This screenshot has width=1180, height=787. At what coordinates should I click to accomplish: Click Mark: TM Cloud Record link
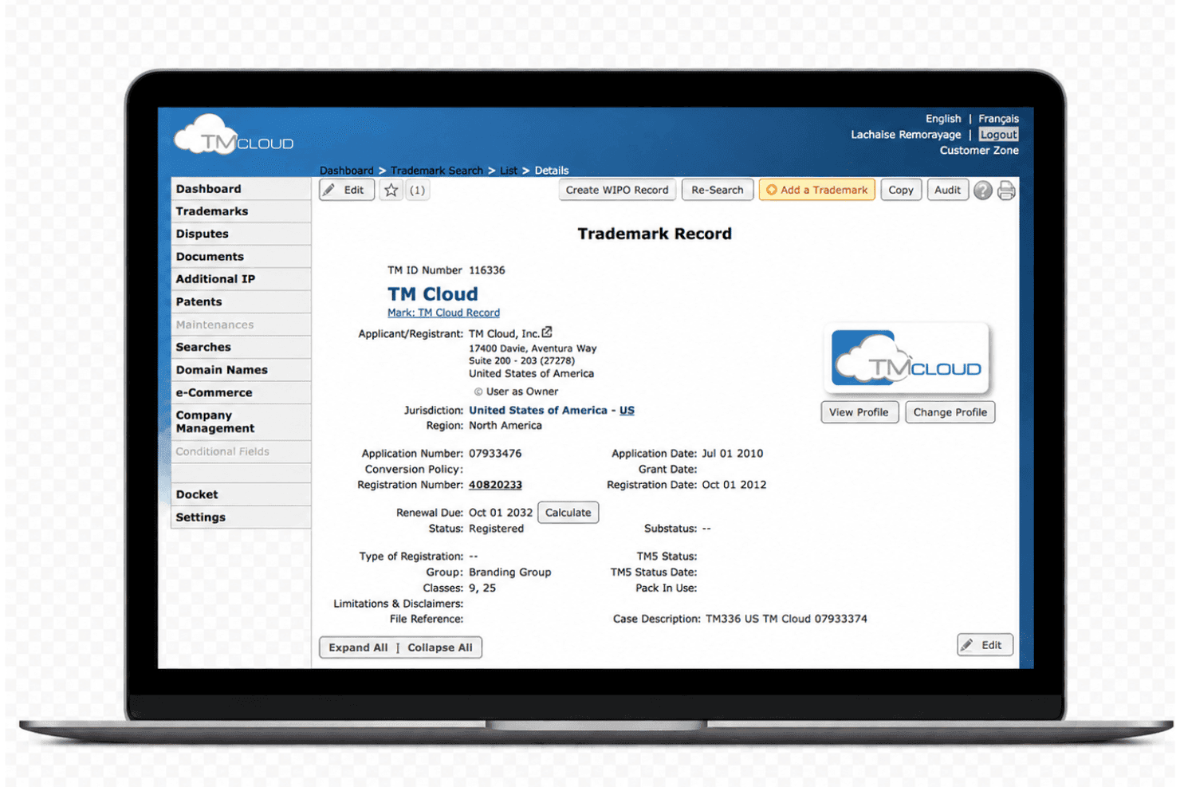(x=443, y=313)
